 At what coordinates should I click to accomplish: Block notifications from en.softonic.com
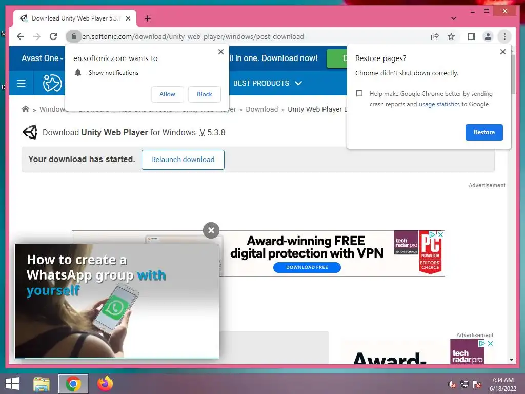pos(204,94)
